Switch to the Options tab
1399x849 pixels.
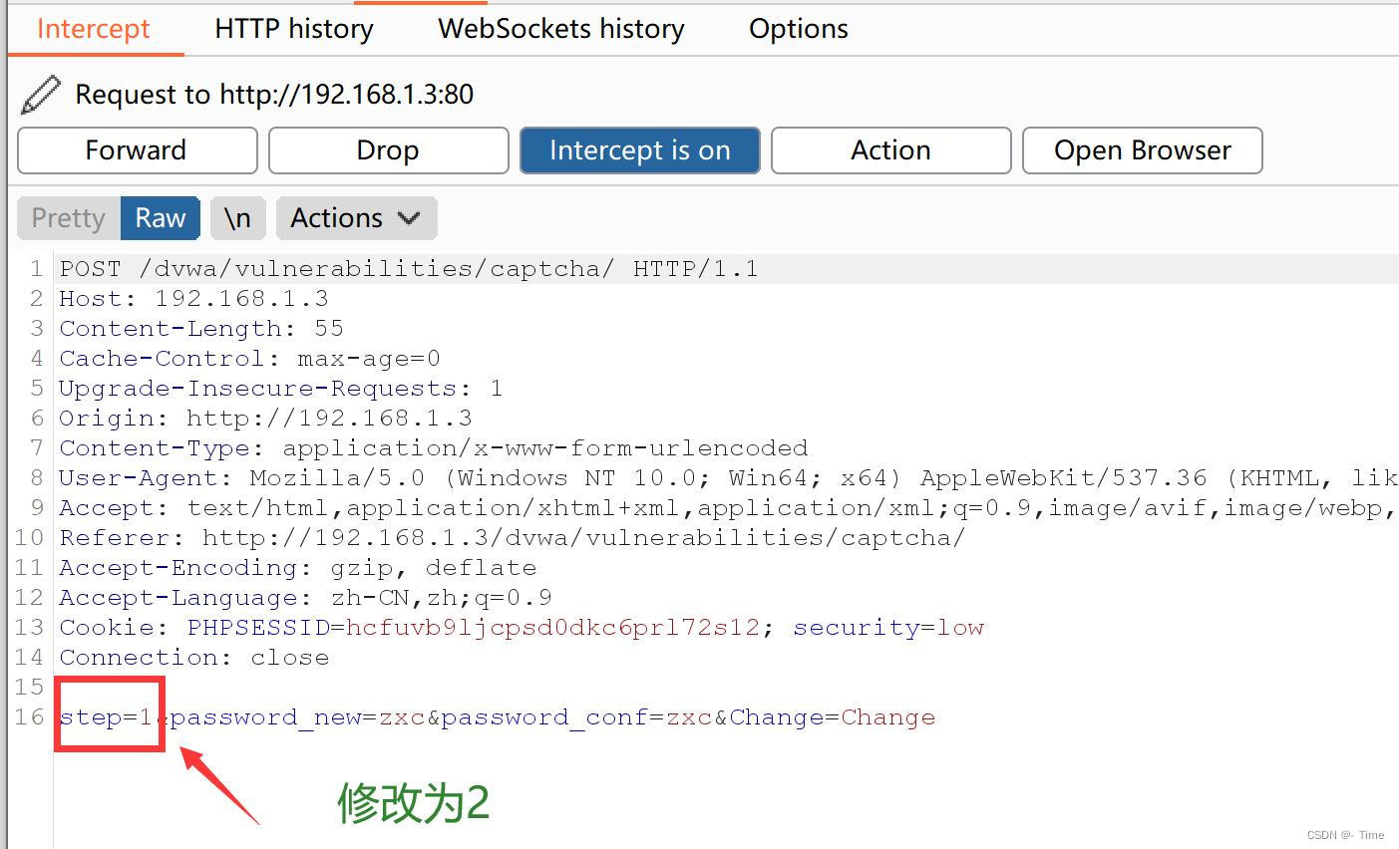click(x=799, y=29)
